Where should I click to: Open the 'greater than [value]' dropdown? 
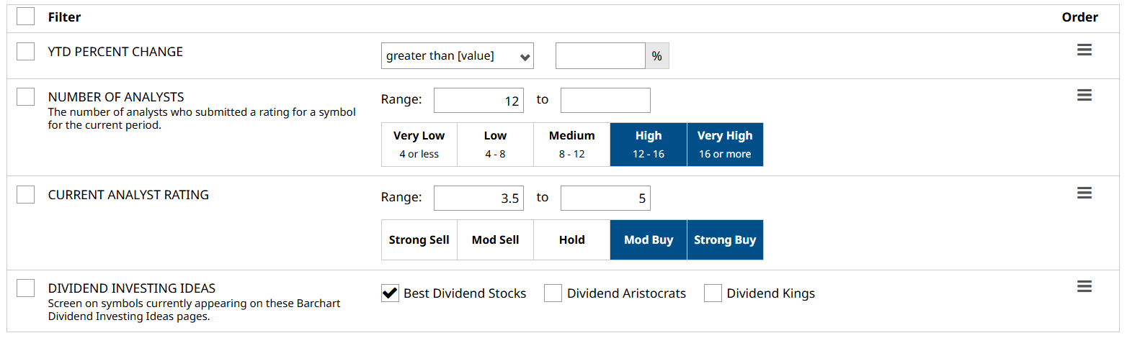(x=457, y=56)
